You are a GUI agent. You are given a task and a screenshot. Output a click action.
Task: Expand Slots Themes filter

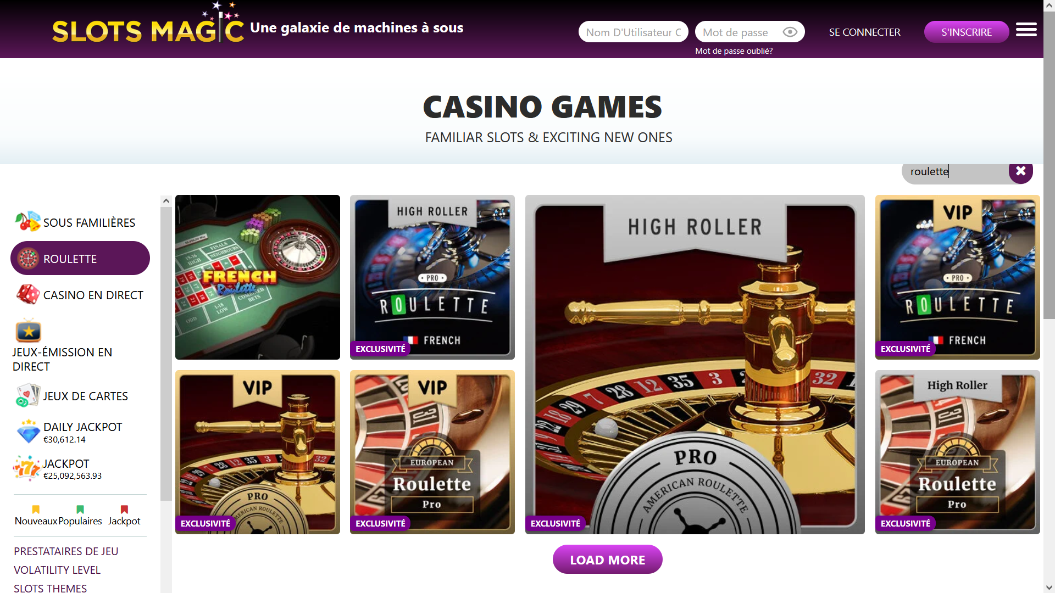pos(50,588)
